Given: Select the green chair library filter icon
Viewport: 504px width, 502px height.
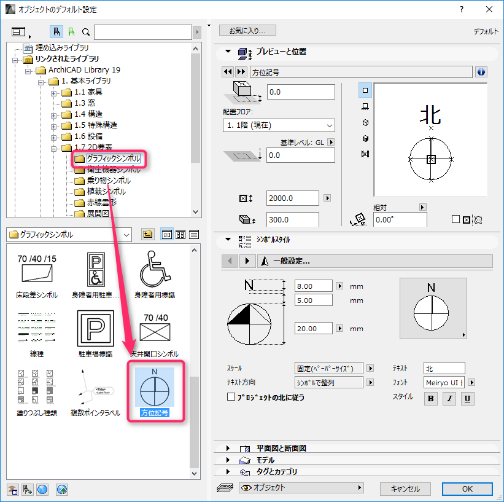Looking at the screenshot, I should tap(71, 32).
